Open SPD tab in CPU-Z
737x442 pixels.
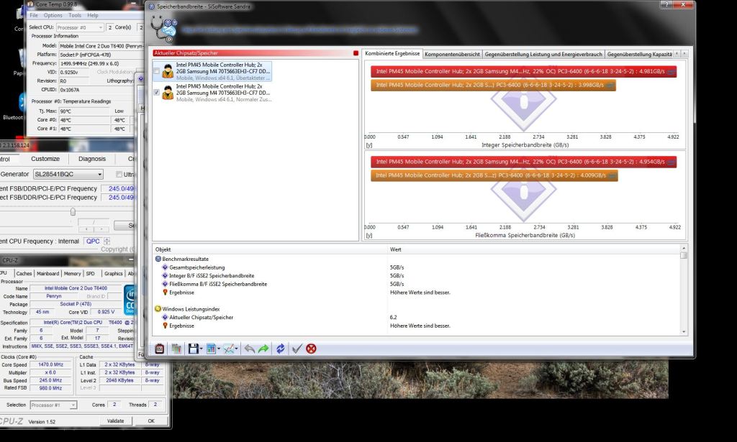pyautogui.click(x=90, y=274)
